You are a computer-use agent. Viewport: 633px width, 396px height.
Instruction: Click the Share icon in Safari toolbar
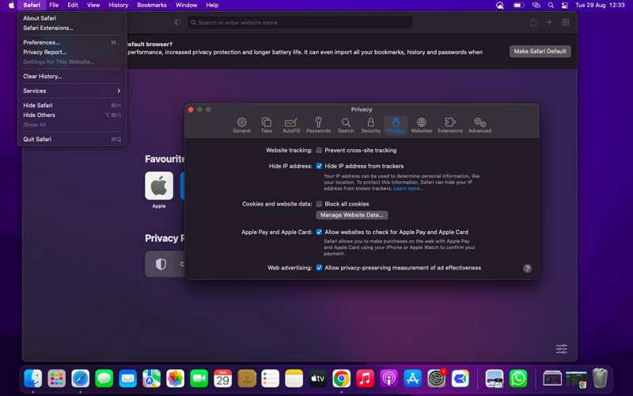pos(533,23)
